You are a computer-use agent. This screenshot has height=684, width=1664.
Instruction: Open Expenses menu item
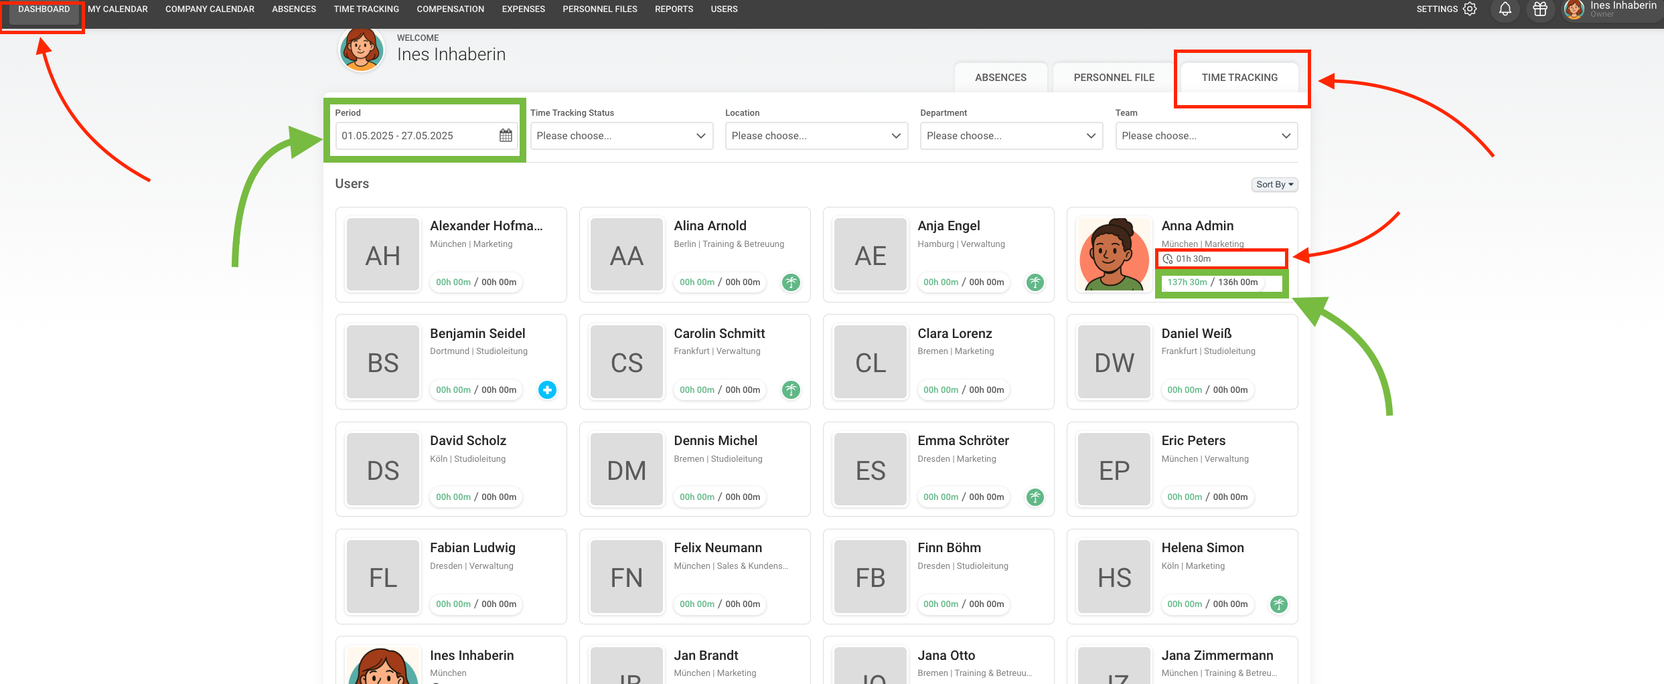524,9
